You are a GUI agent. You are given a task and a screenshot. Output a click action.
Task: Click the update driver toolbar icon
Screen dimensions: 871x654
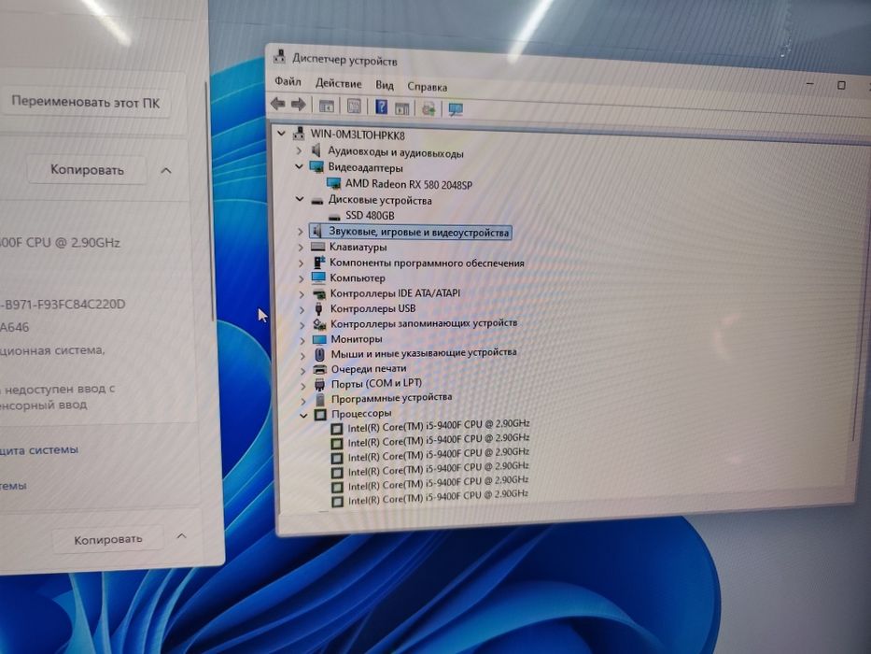tap(428, 107)
